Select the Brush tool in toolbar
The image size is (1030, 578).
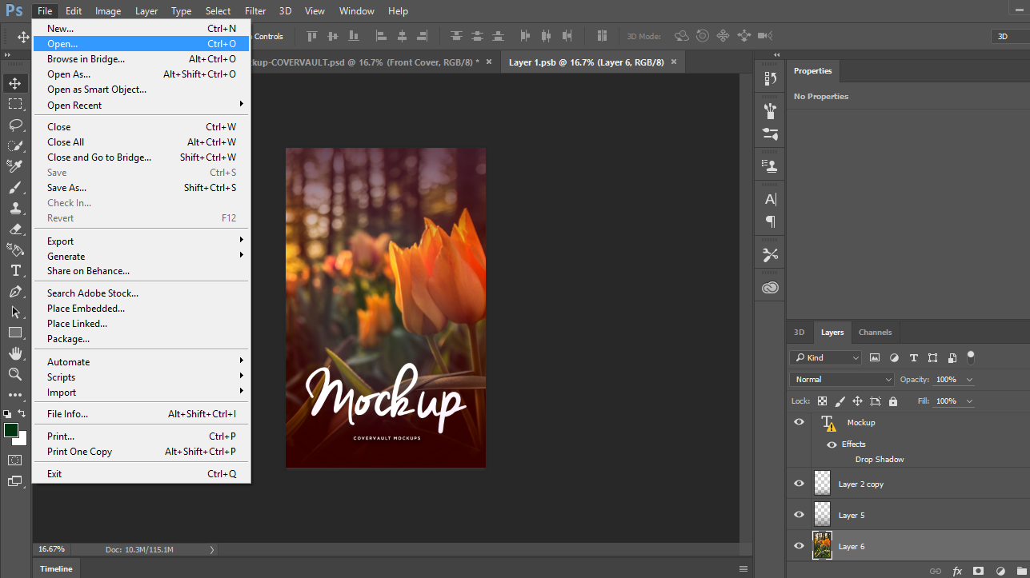click(x=15, y=187)
